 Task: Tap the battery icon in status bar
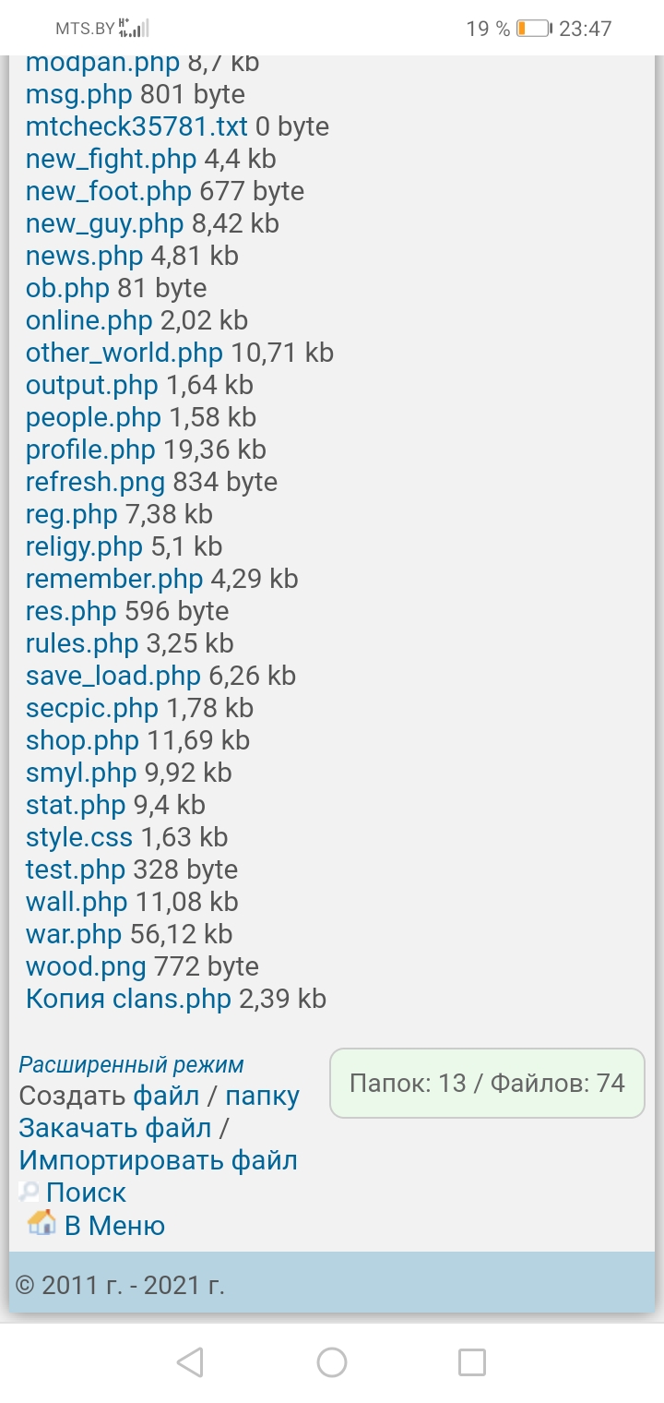tap(534, 29)
